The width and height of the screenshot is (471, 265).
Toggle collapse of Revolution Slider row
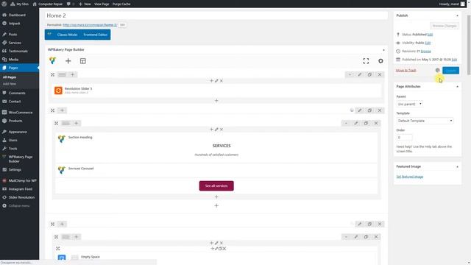coord(350,74)
